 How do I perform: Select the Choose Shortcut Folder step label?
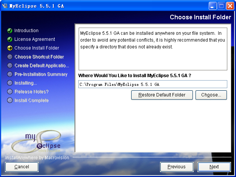tap(39, 57)
